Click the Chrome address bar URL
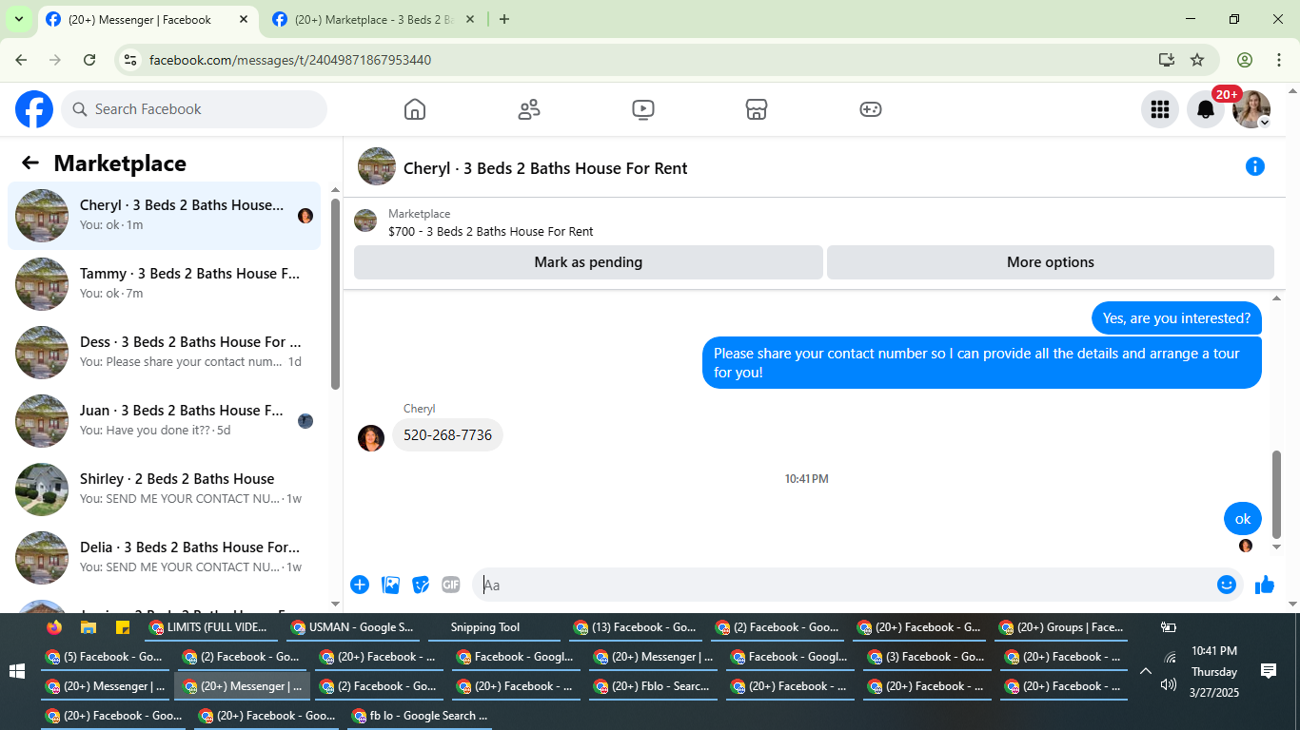Image resolution: width=1300 pixels, height=730 pixels. pyautogui.click(x=290, y=60)
